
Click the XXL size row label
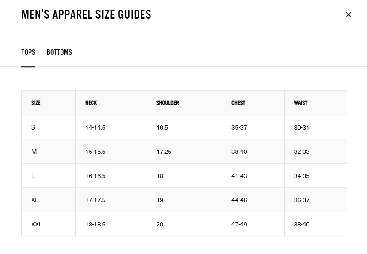pyautogui.click(x=37, y=224)
